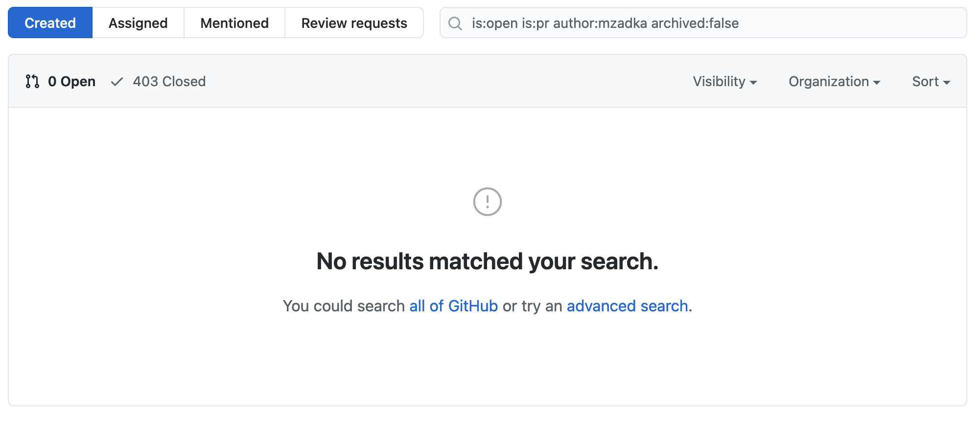Click the exclamation alert icon
Screen dimensions: 980x423
pyautogui.click(x=487, y=201)
